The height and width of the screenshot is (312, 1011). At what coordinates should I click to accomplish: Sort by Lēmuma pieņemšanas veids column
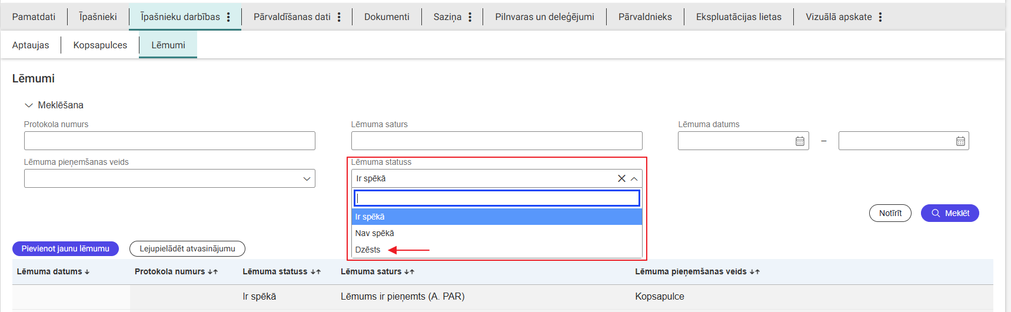(755, 272)
